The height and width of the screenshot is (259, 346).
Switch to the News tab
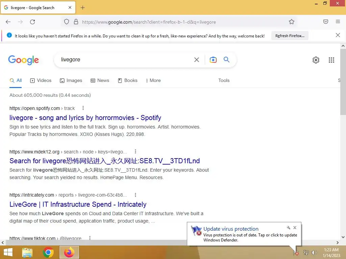(100, 81)
